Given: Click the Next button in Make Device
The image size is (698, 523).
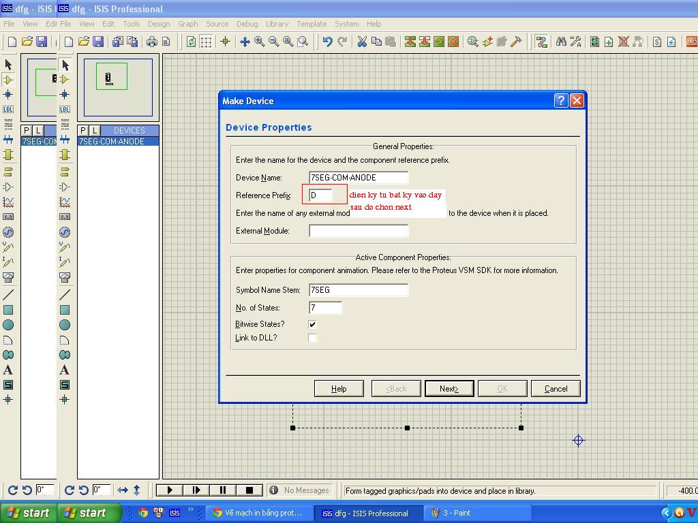Looking at the screenshot, I should point(449,389).
